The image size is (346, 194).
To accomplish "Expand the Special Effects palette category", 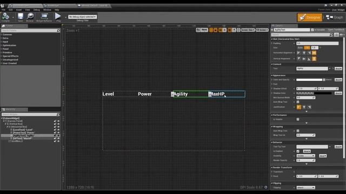I will pyautogui.click(x=10, y=56).
